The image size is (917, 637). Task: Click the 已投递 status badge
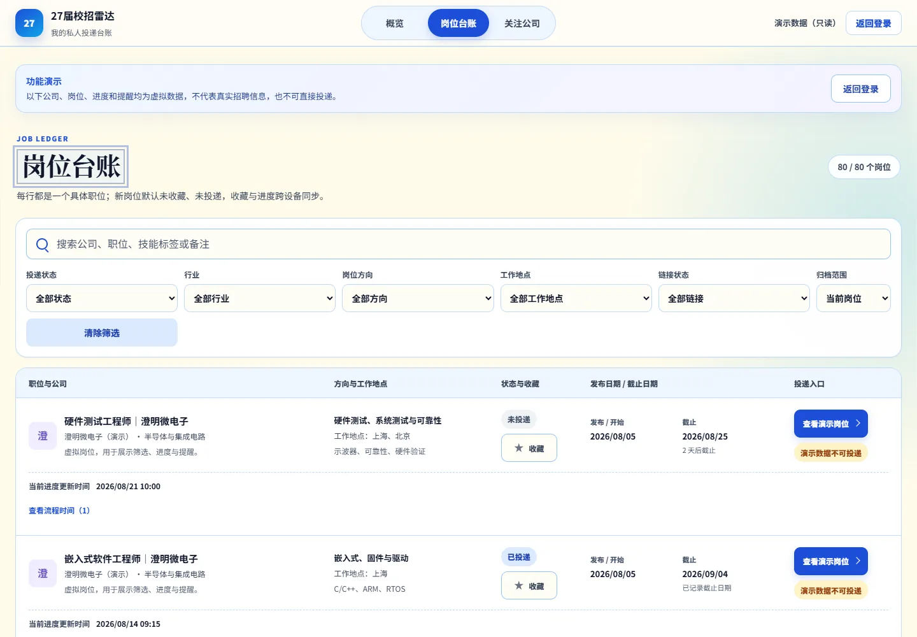(519, 557)
